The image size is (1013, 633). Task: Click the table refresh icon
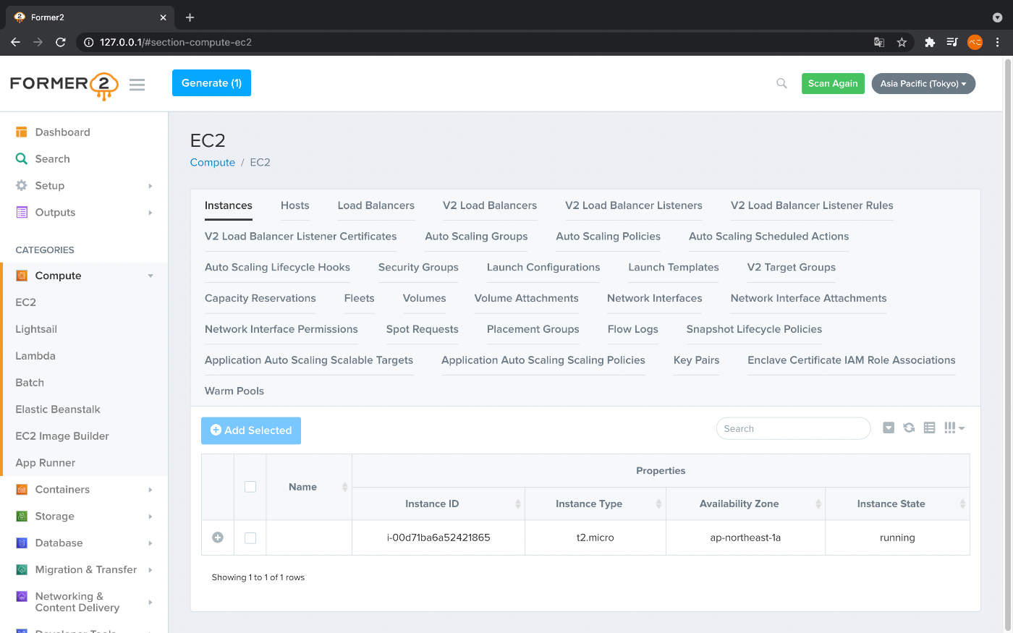click(909, 428)
